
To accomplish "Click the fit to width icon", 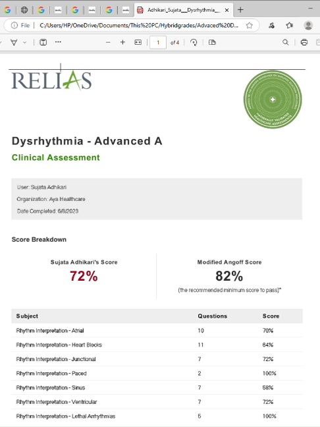I will 138,42.
